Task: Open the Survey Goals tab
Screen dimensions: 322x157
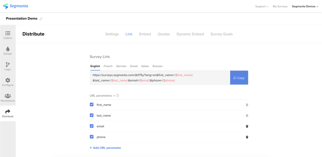Action: click(x=222, y=34)
